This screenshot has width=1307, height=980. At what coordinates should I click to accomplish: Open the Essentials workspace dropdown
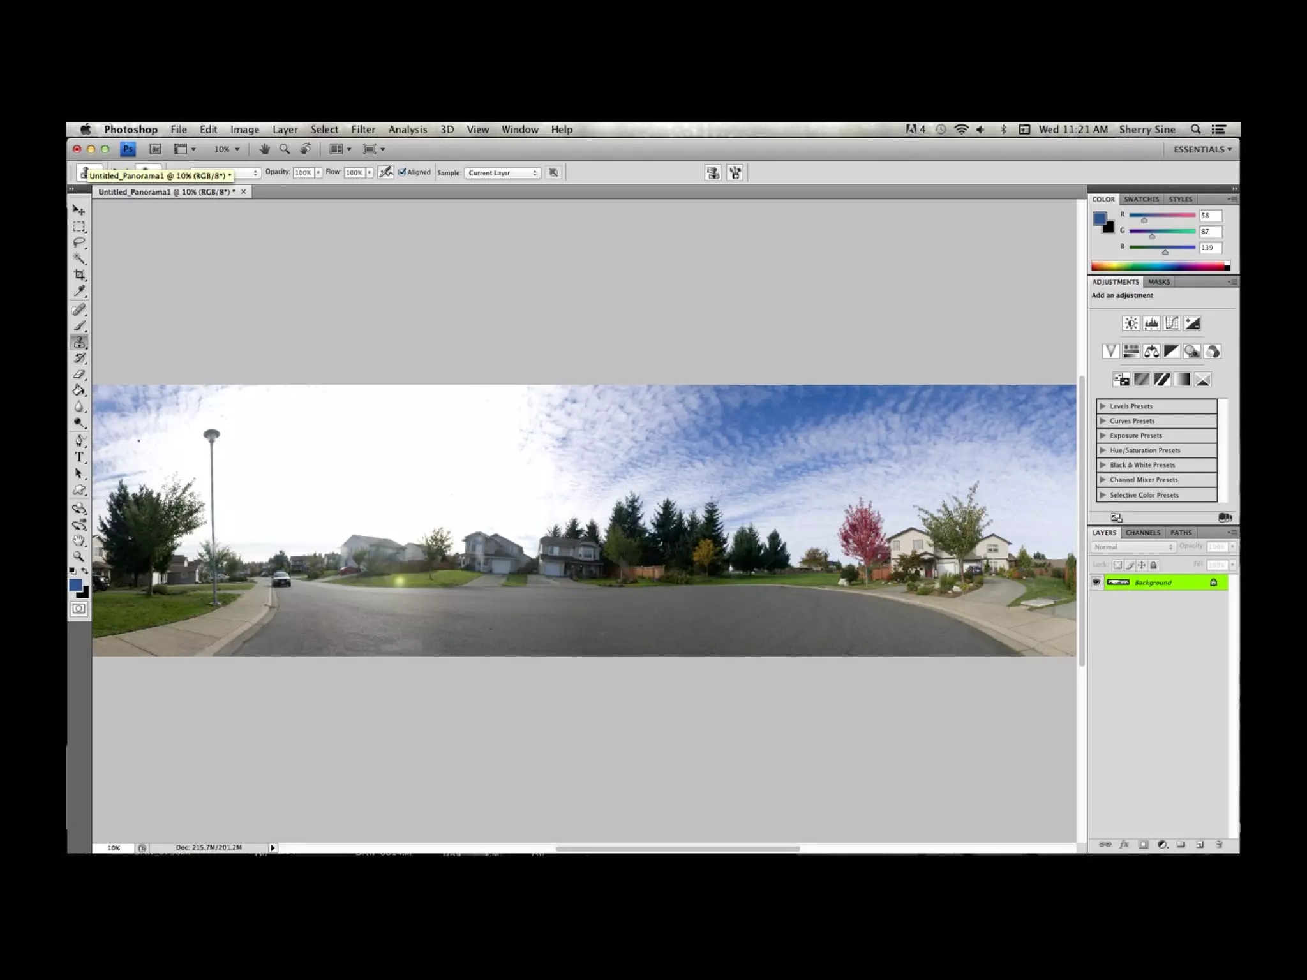[x=1202, y=149]
